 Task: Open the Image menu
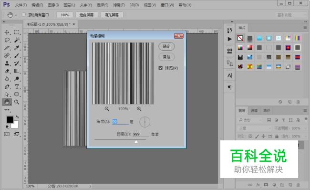53,5
